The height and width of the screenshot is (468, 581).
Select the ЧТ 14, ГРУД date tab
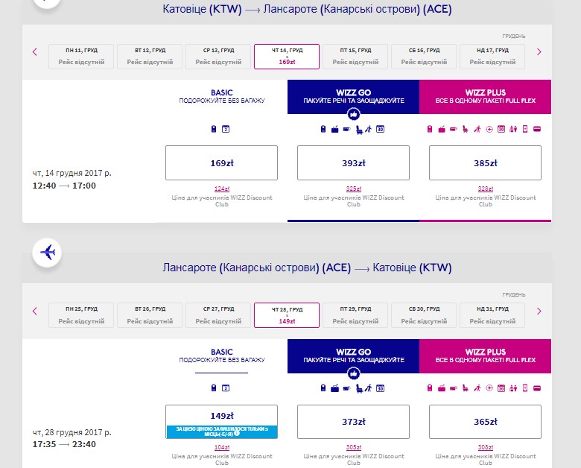pyautogui.click(x=287, y=56)
